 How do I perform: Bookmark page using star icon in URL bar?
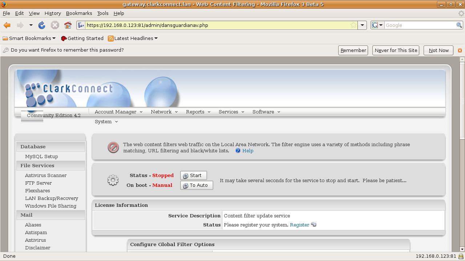click(x=353, y=25)
